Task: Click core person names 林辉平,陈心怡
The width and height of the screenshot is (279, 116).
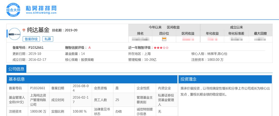Action: 217,54
